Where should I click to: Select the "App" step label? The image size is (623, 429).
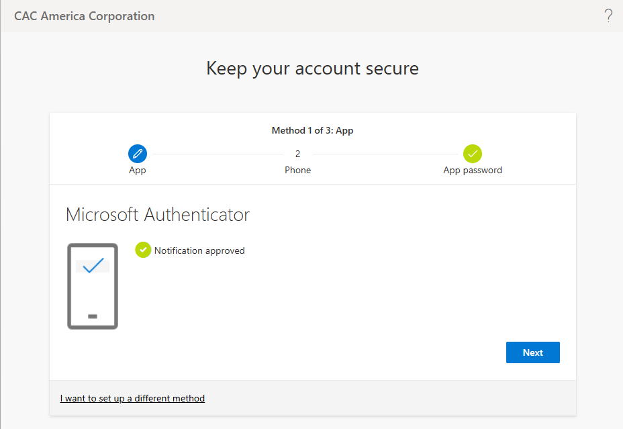tap(138, 171)
